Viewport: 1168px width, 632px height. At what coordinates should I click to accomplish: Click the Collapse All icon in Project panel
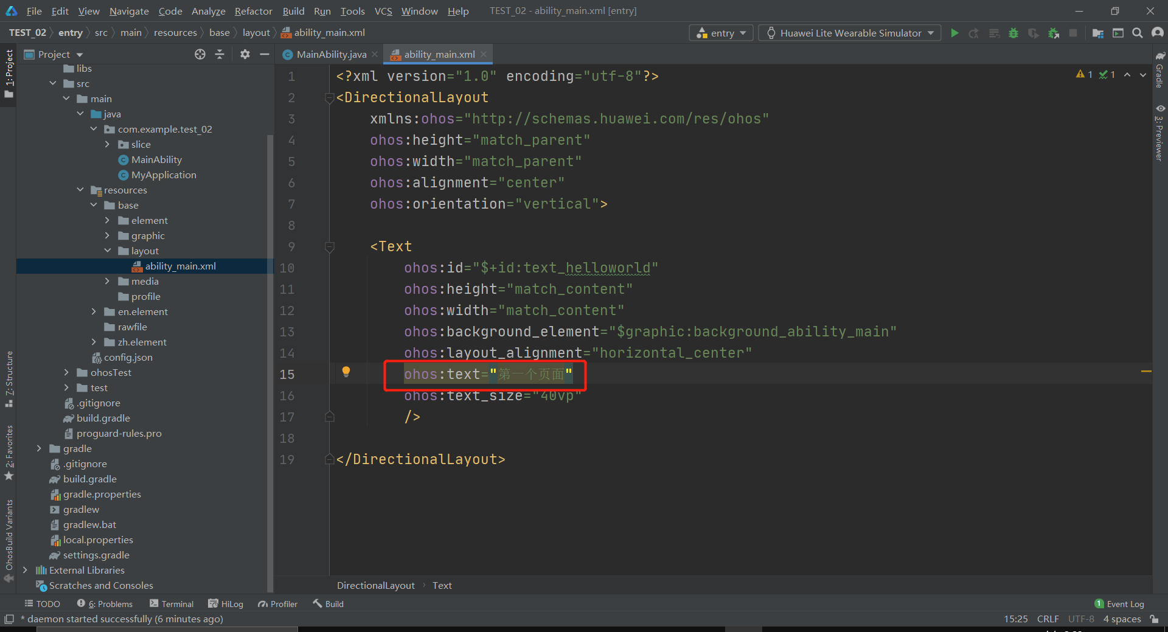tap(220, 54)
